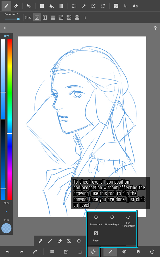The width and height of the screenshot is (160, 257).
Task: Open the snap options three-dot menu
Action: [x=85, y=17]
